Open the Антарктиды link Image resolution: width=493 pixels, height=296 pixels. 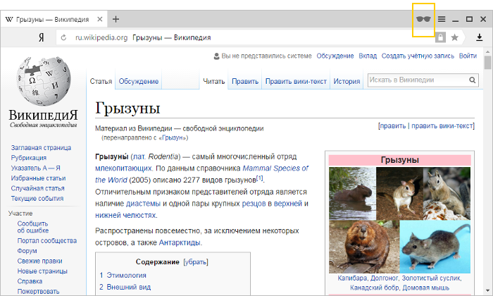(x=180, y=242)
